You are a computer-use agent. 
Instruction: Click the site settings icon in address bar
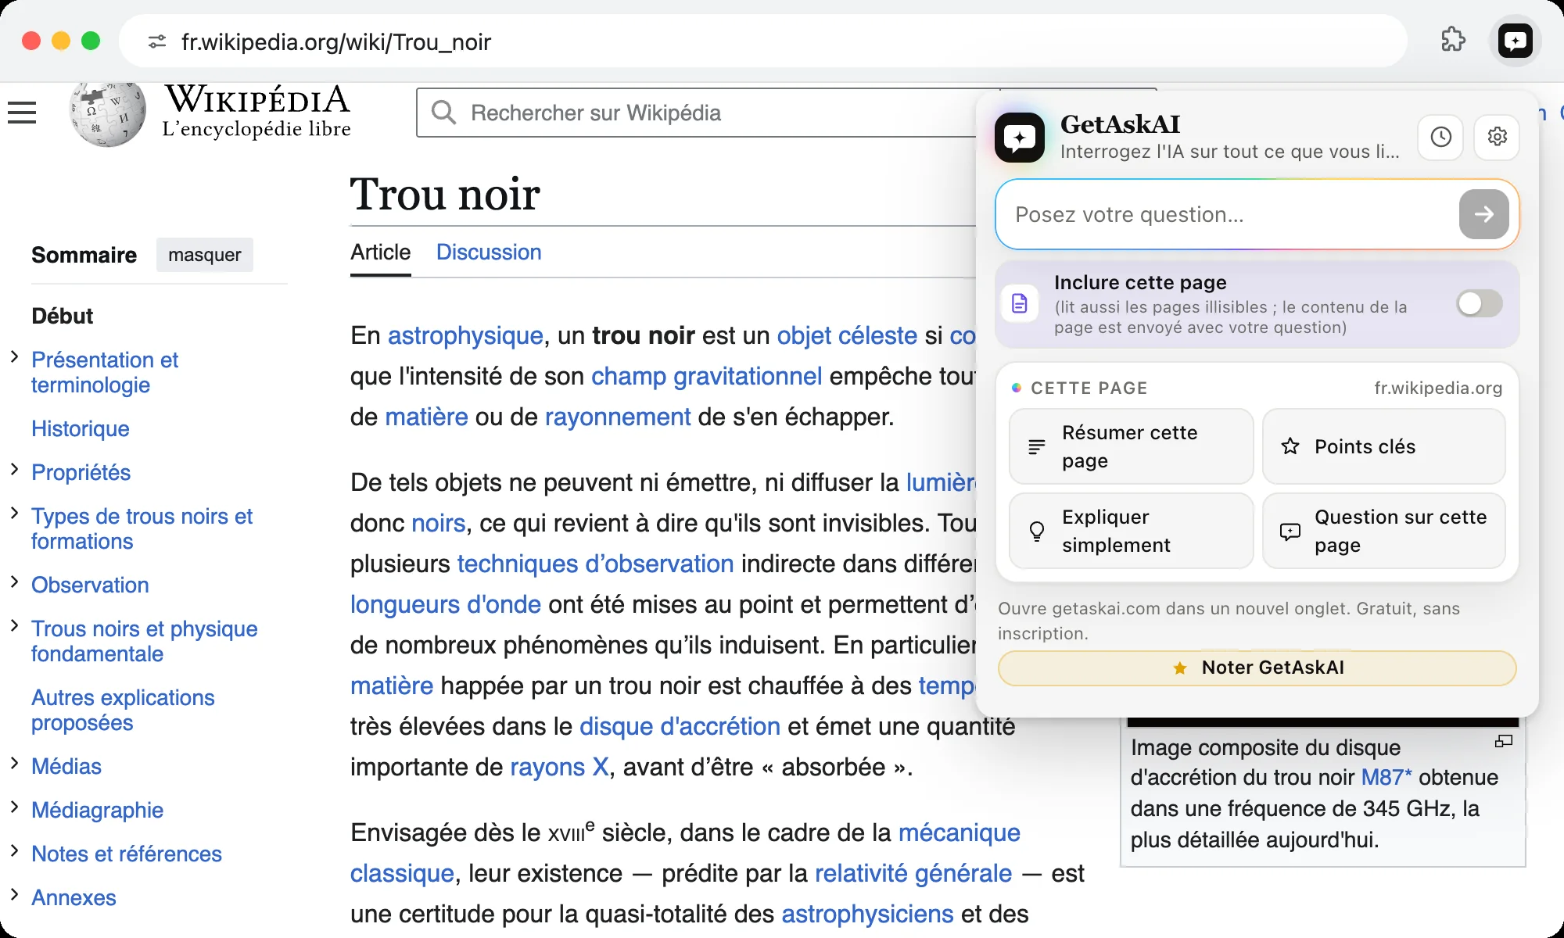(157, 41)
